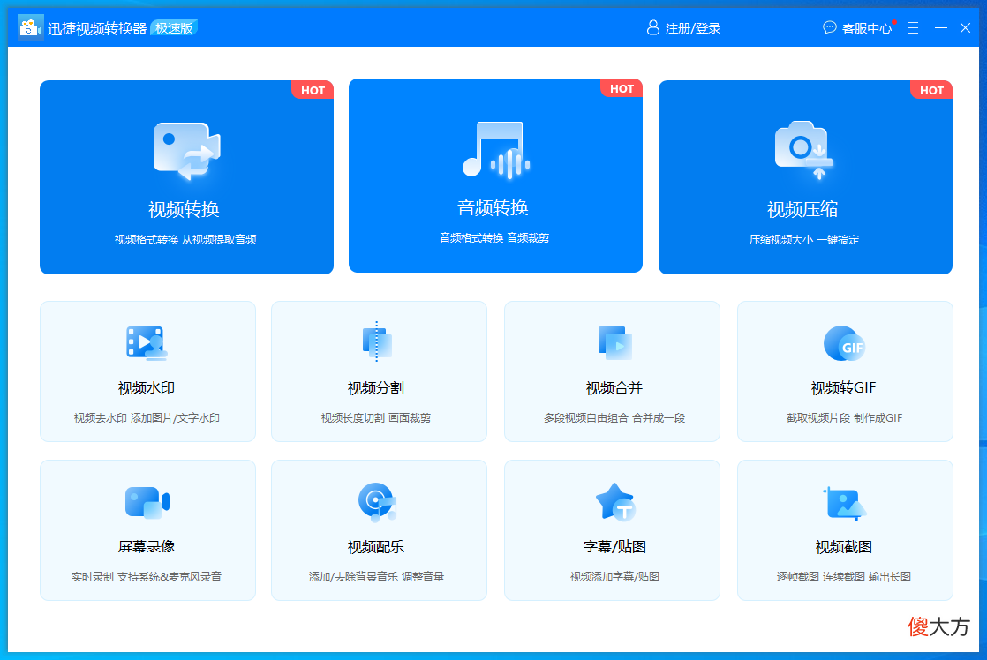
Task: Open the hamburger menu in title bar
Action: click(913, 27)
